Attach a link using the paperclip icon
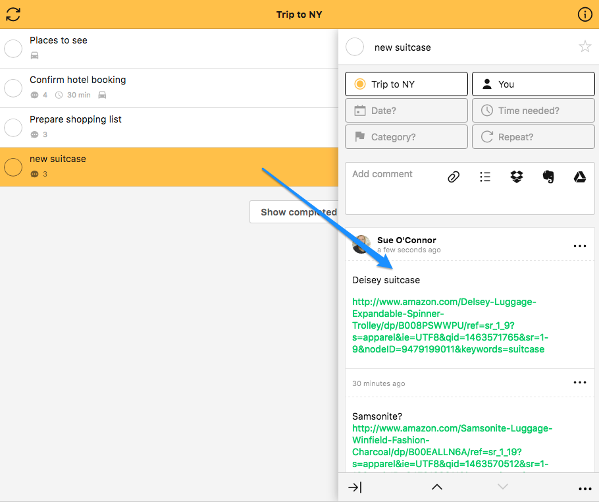Viewport: 599px width, 502px height. [454, 177]
